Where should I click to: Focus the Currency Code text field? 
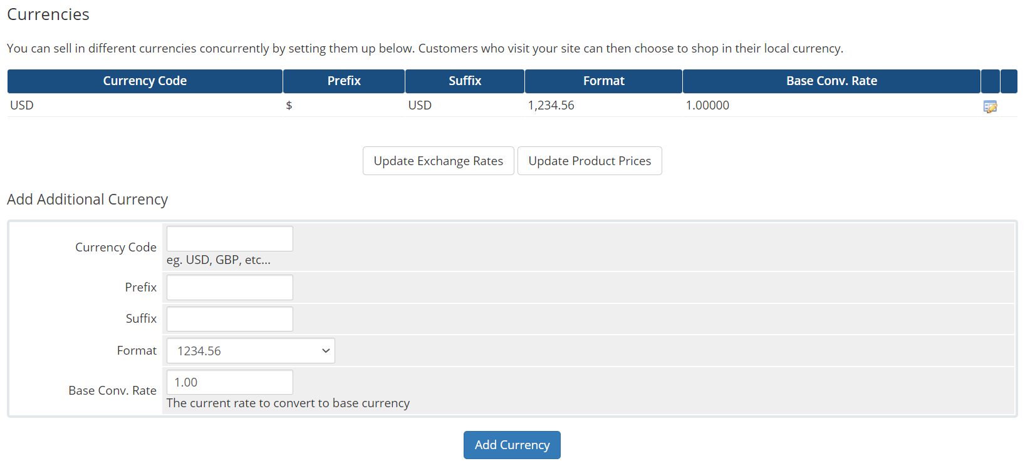pyautogui.click(x=230, y=239)
